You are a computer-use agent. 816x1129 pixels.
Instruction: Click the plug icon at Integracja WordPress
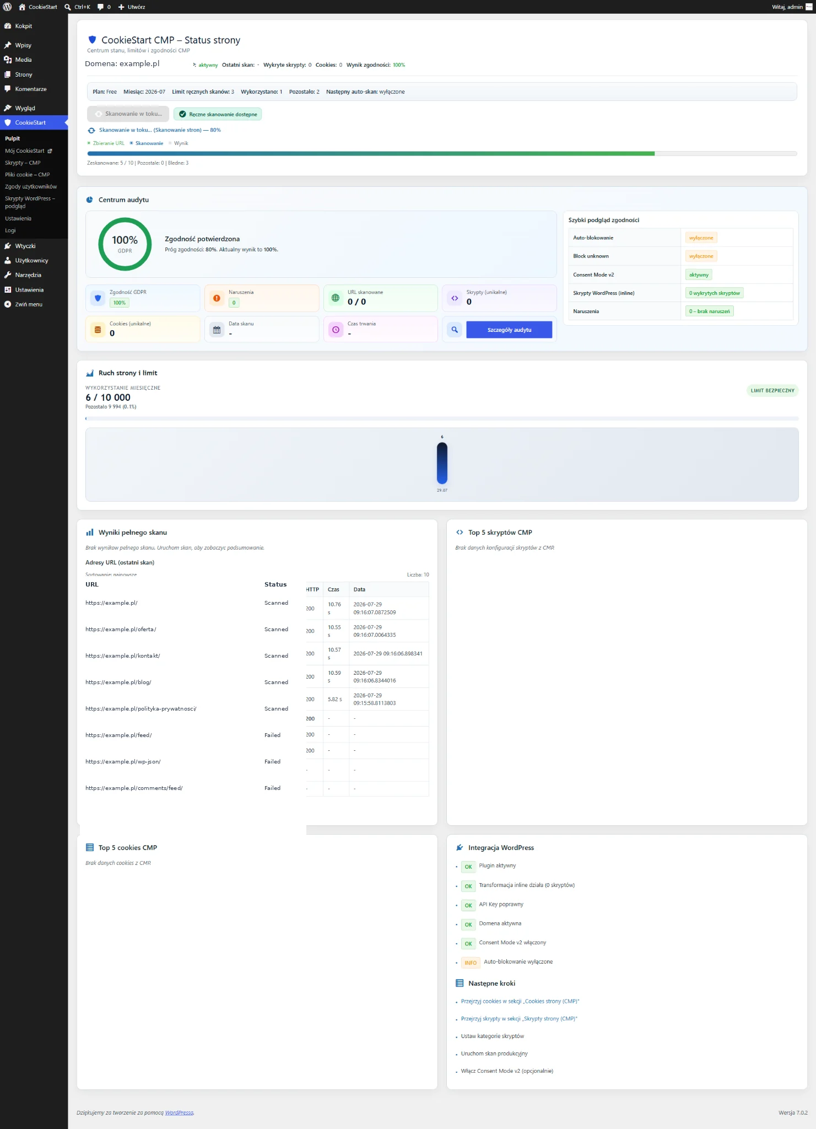(x=460, y=848)
